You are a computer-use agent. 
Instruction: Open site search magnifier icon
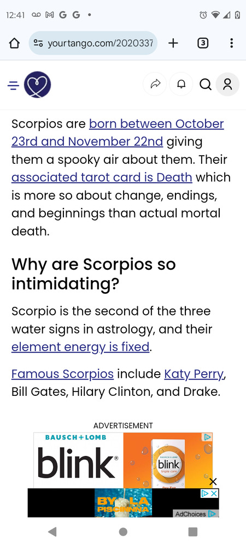point(206,84)
